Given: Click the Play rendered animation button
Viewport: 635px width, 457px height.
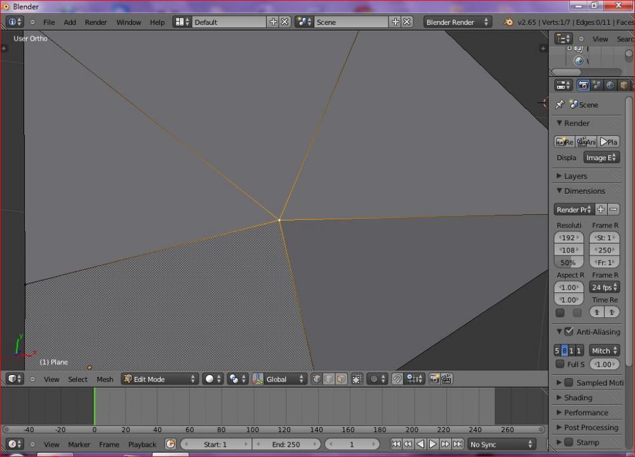Looking at the screenshot, I should pos(609,142).
